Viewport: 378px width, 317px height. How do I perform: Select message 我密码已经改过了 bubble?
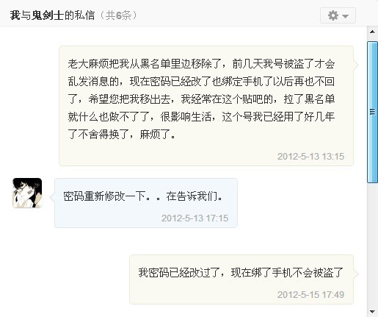(x=241, y=279)
